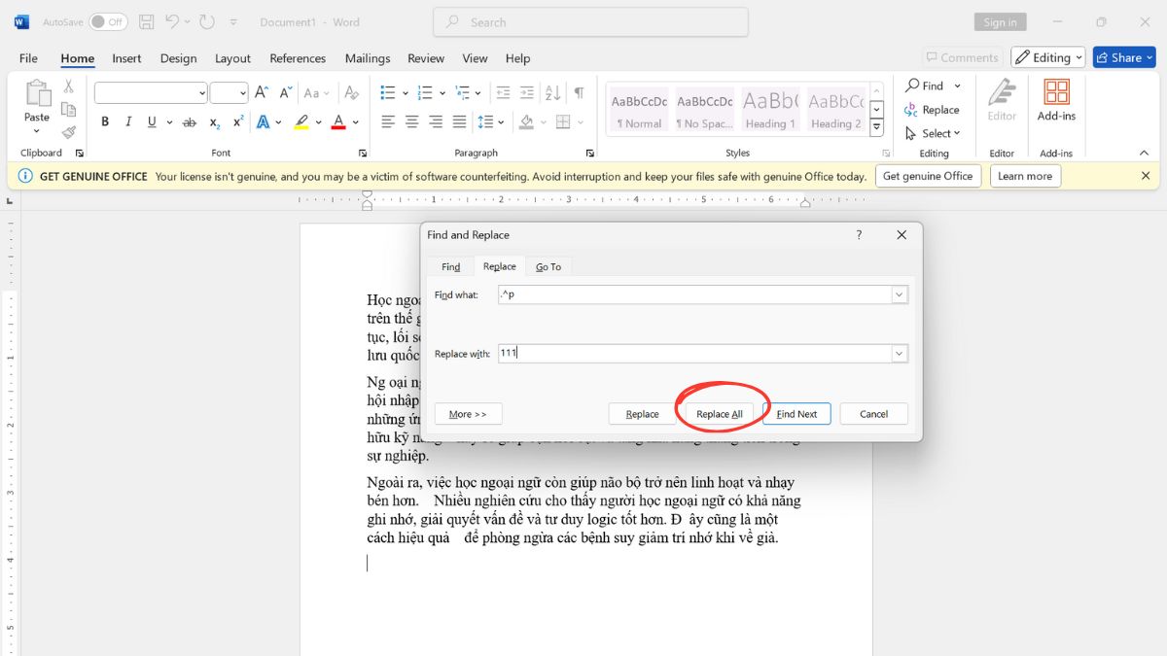Click the Replace All button

pyautogui.click(x=720, y=414)
